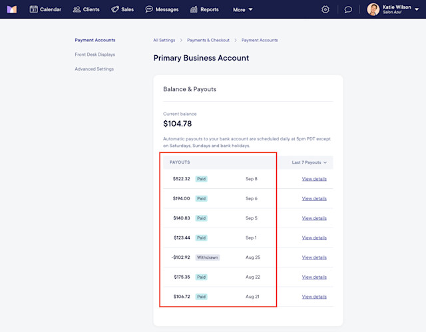This screenshot has width=426, height=332.
Task: Open the Reports section
Action: (x=204, y=9)
